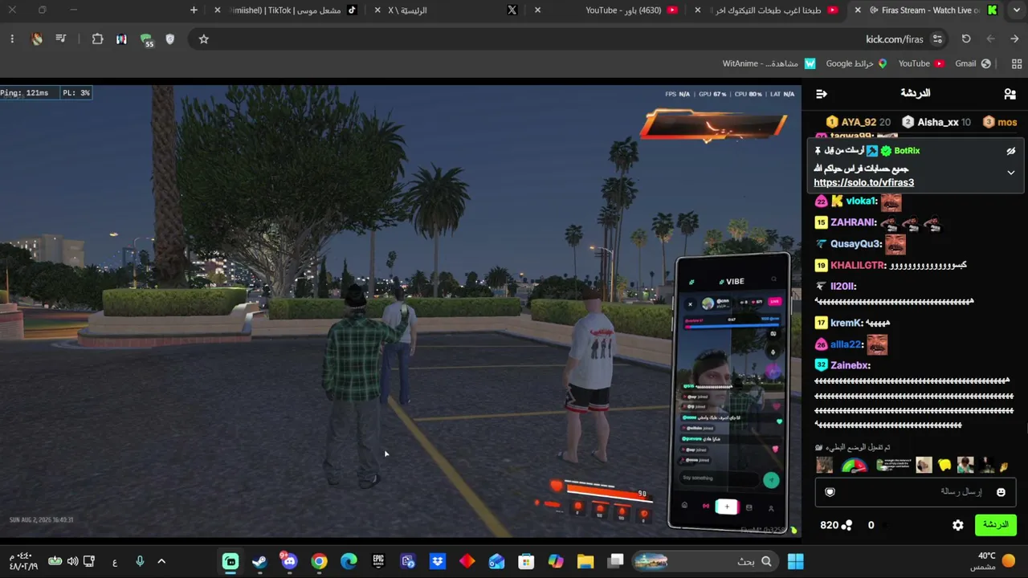Toggle the microphone tray icon
1028x578 pixels.
pos(140,561)
